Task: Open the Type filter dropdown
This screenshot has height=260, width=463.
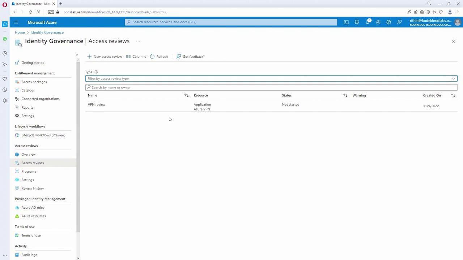Action: [271, 78]
